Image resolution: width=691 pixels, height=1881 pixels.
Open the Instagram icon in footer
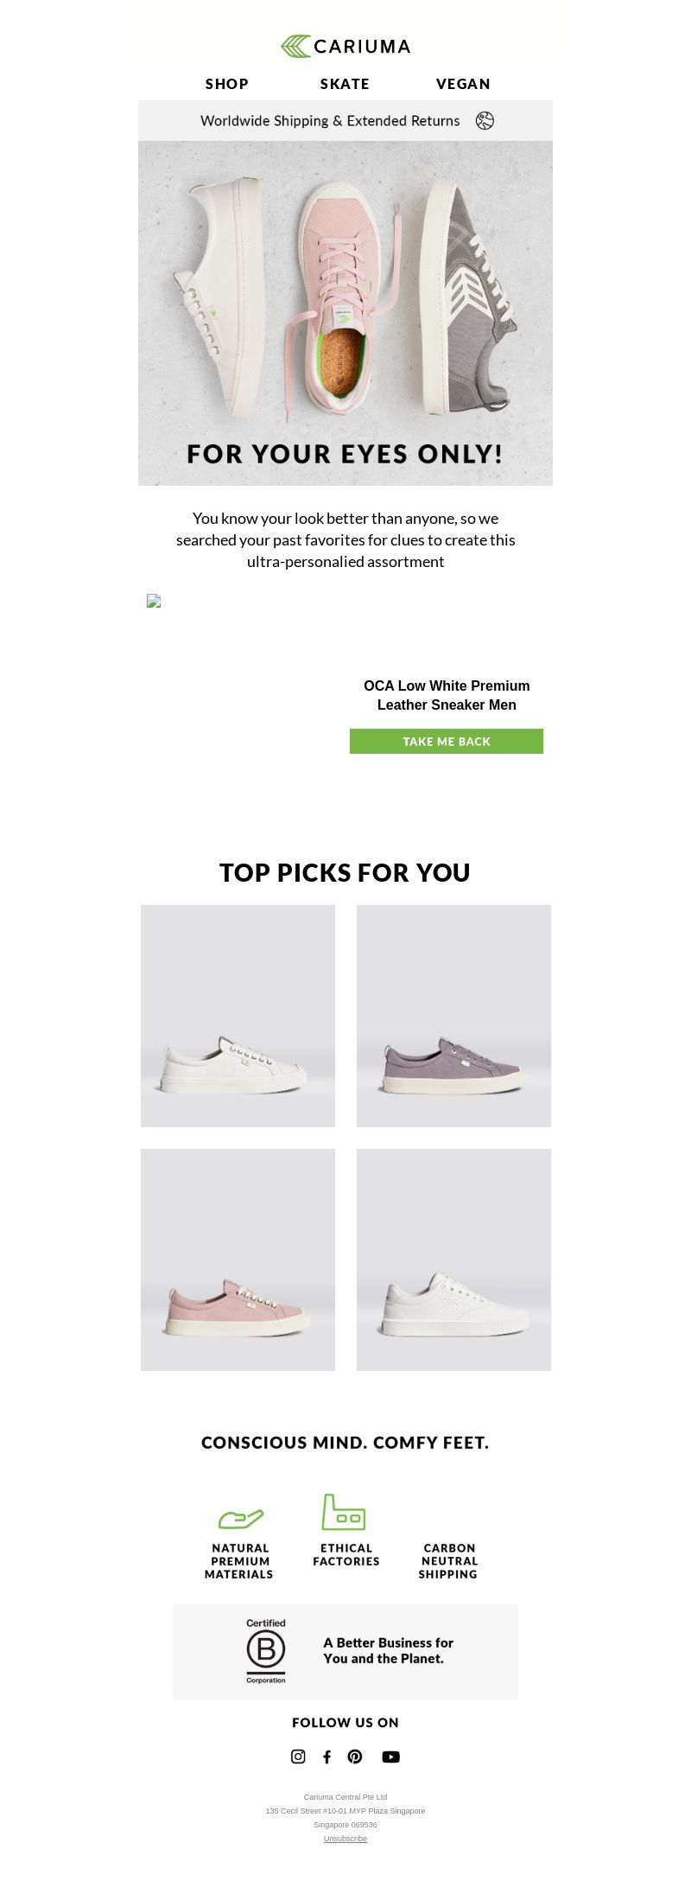pyautogui.click(x=298, y=1756)
